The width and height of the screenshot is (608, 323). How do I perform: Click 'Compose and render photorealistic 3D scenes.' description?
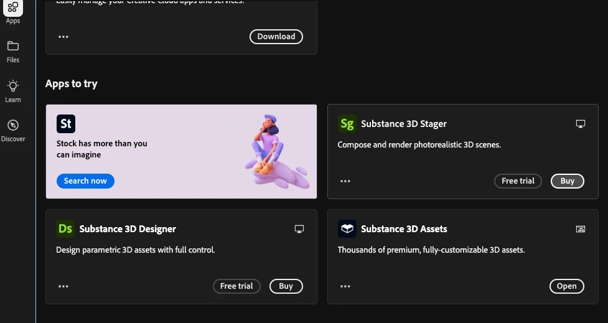coord(419,144)
